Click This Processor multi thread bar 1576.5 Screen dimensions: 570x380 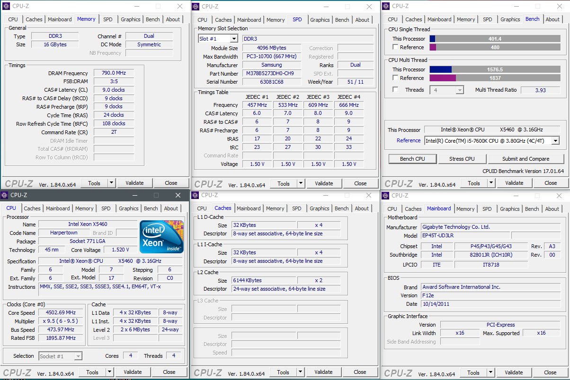(494, 69)
